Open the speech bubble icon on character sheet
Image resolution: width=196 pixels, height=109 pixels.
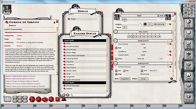coord(173,16)
